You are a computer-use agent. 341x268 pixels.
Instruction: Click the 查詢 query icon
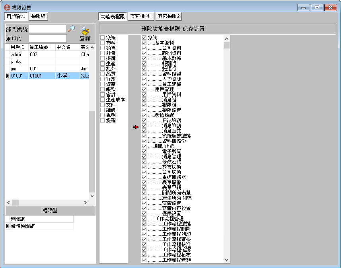[85, 34]
